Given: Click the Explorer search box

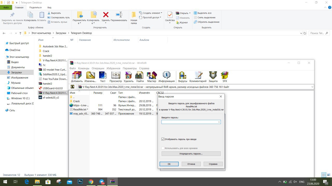Looking at the screenshot, I should (319, 33).
